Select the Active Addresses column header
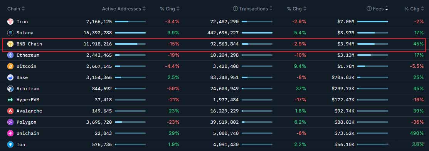The height and width of the screenshot is (151, 429). coord(121,9)
